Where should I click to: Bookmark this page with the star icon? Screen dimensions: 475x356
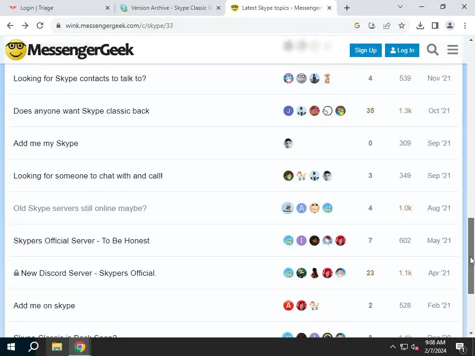(402, 26)
